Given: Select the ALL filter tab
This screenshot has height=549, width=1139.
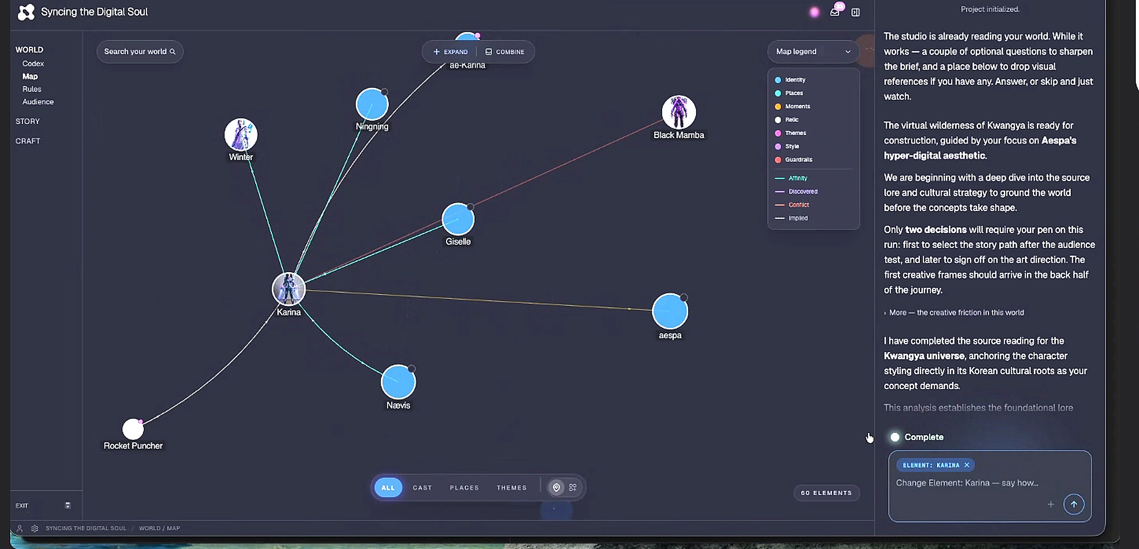Looking at the screenshot, I should coord(388,487).
